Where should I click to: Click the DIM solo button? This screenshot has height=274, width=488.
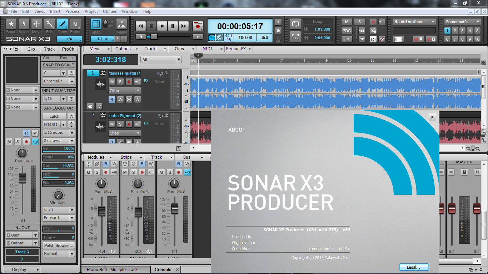click(x=362, y=39)
